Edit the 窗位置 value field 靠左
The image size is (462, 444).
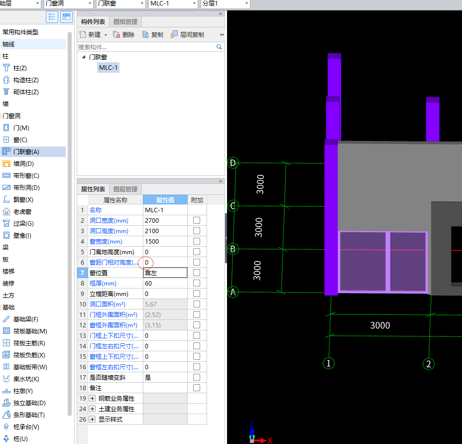(x=165, y=273)
